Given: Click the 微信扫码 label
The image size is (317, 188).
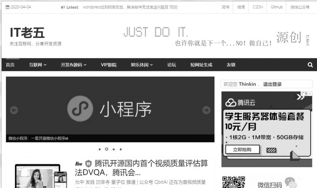Looking at the screenshot, I should click(x=270, y=185).
